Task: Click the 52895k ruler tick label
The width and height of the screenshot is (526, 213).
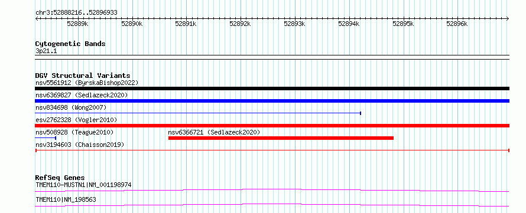Action: 403,24
